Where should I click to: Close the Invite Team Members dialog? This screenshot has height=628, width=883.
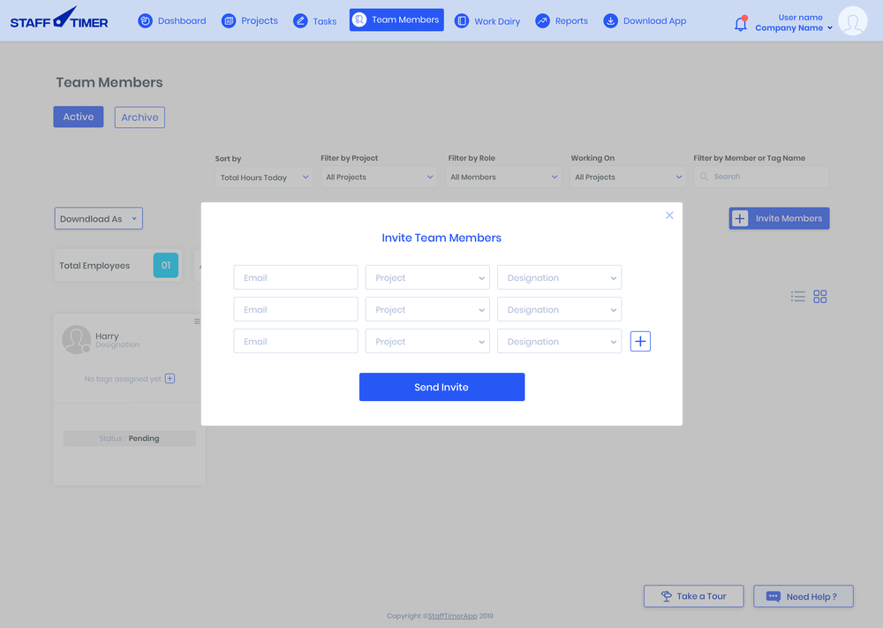[669, 216]
